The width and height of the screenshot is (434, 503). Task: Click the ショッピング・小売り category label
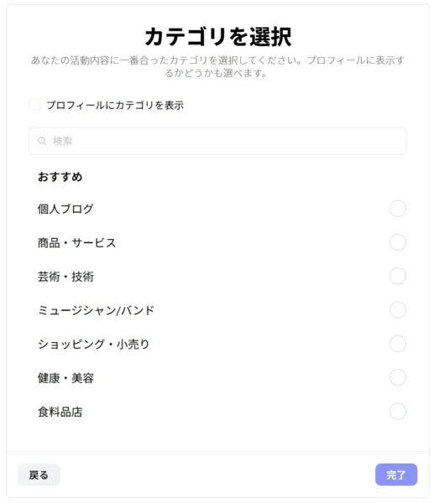point(93,345)
